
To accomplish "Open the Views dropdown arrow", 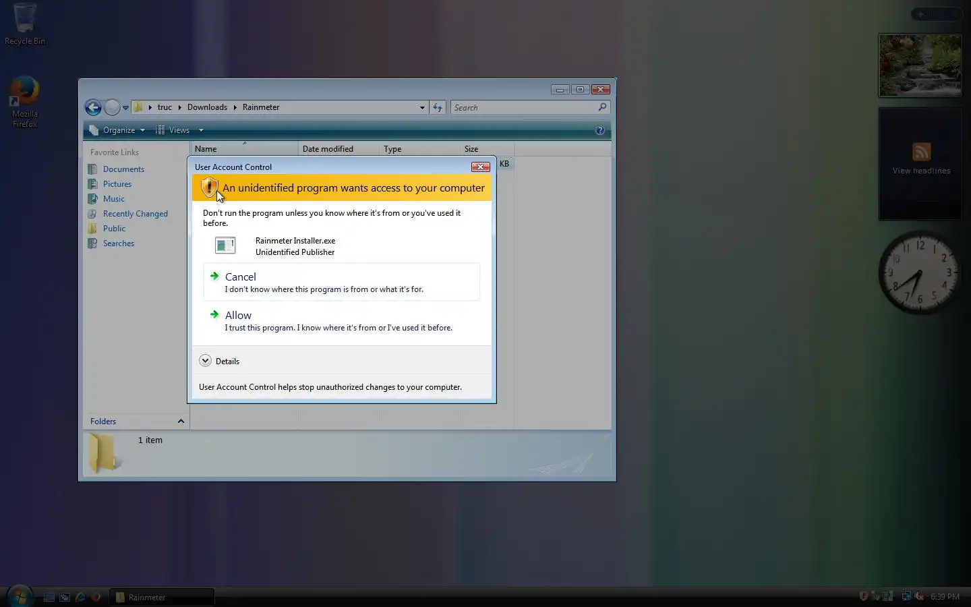I will pos(201,130).
